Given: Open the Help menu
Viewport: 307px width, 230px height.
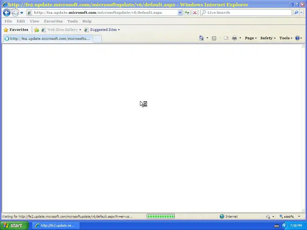Looking at the screenshot, I should pyautogui.click(x=87, y=21).
